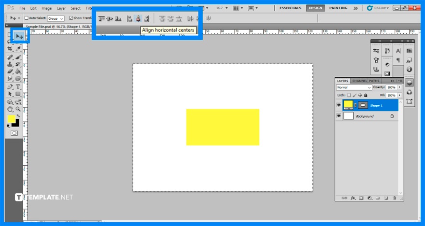Open the Paragraph panel icon
This screenshot has height=226, width=425.
pyautogui.click(x=398, y=60)
